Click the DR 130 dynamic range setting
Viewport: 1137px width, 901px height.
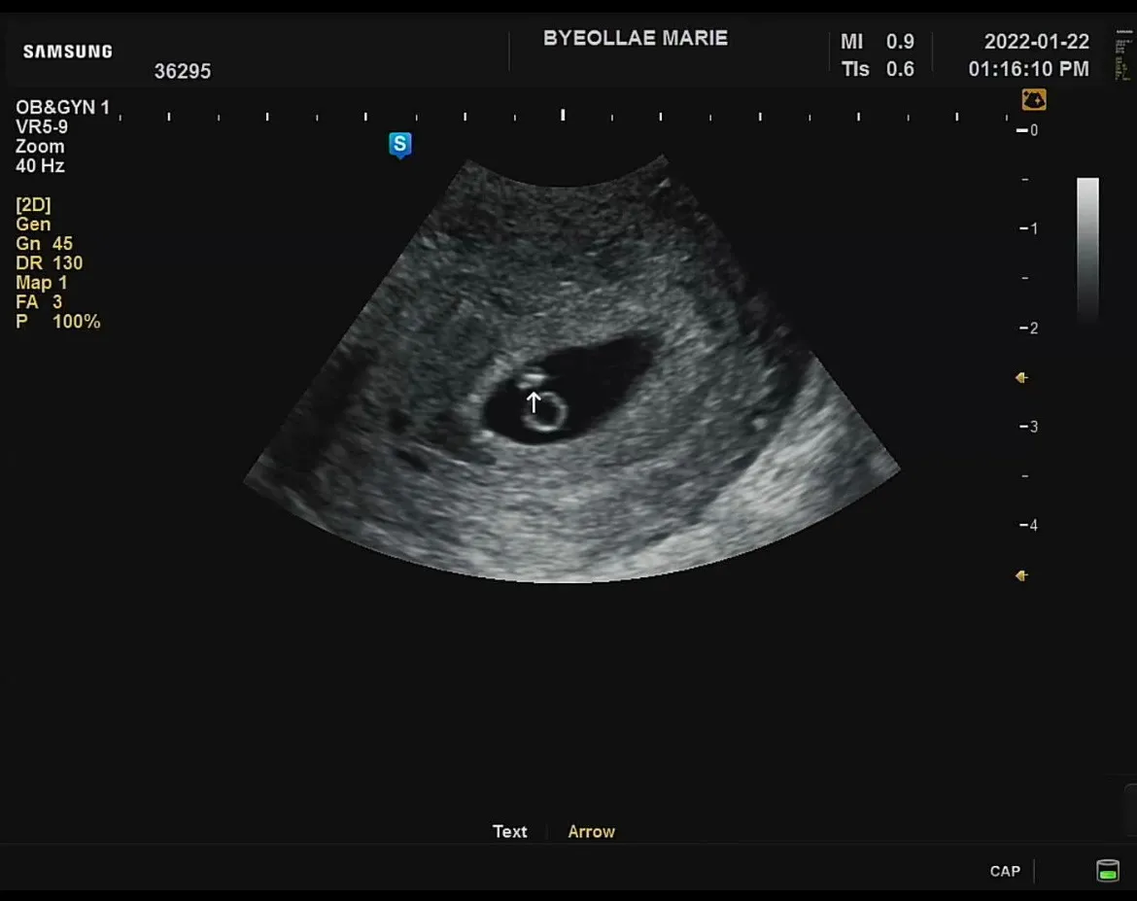[50, 262]
